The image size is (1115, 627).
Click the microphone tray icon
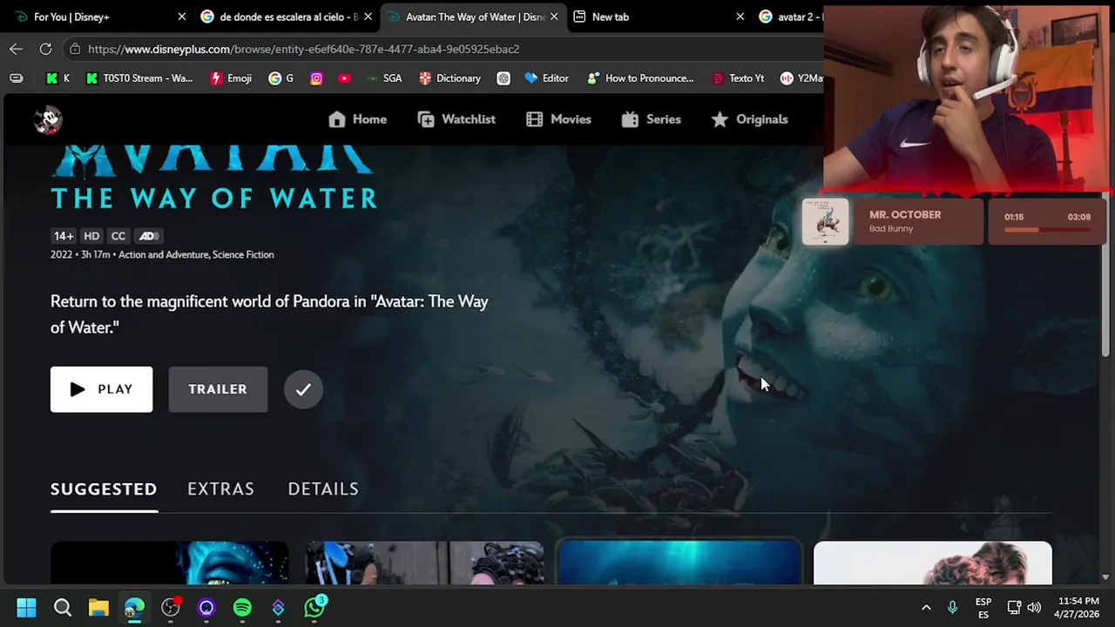[952, 607]
